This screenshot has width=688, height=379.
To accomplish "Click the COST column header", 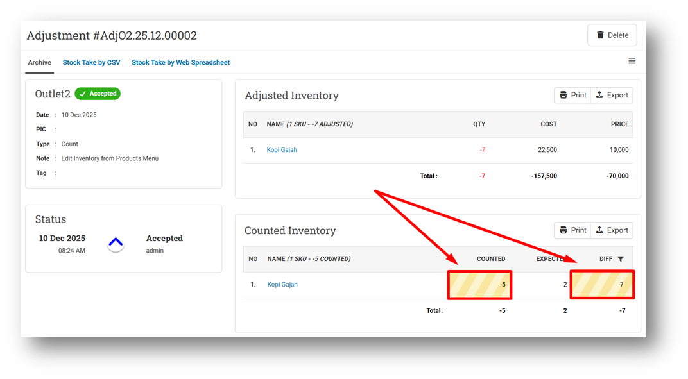I will pos(549,124).
